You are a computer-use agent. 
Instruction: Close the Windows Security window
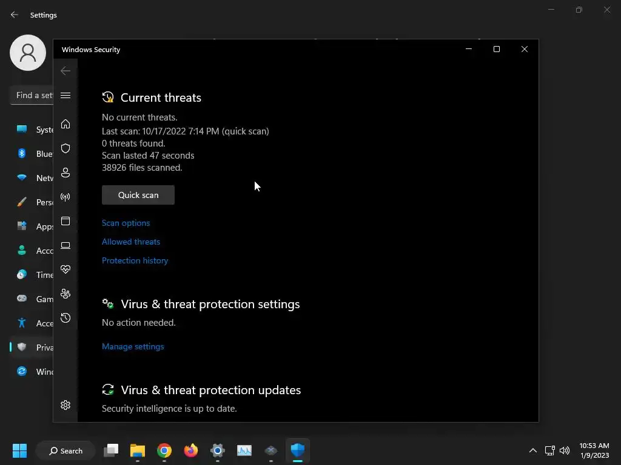click(525, 49)
